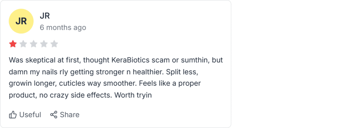Screen dimensions: 347x128
Task: Click review line starting 'growin longer'
Action: 105,84
